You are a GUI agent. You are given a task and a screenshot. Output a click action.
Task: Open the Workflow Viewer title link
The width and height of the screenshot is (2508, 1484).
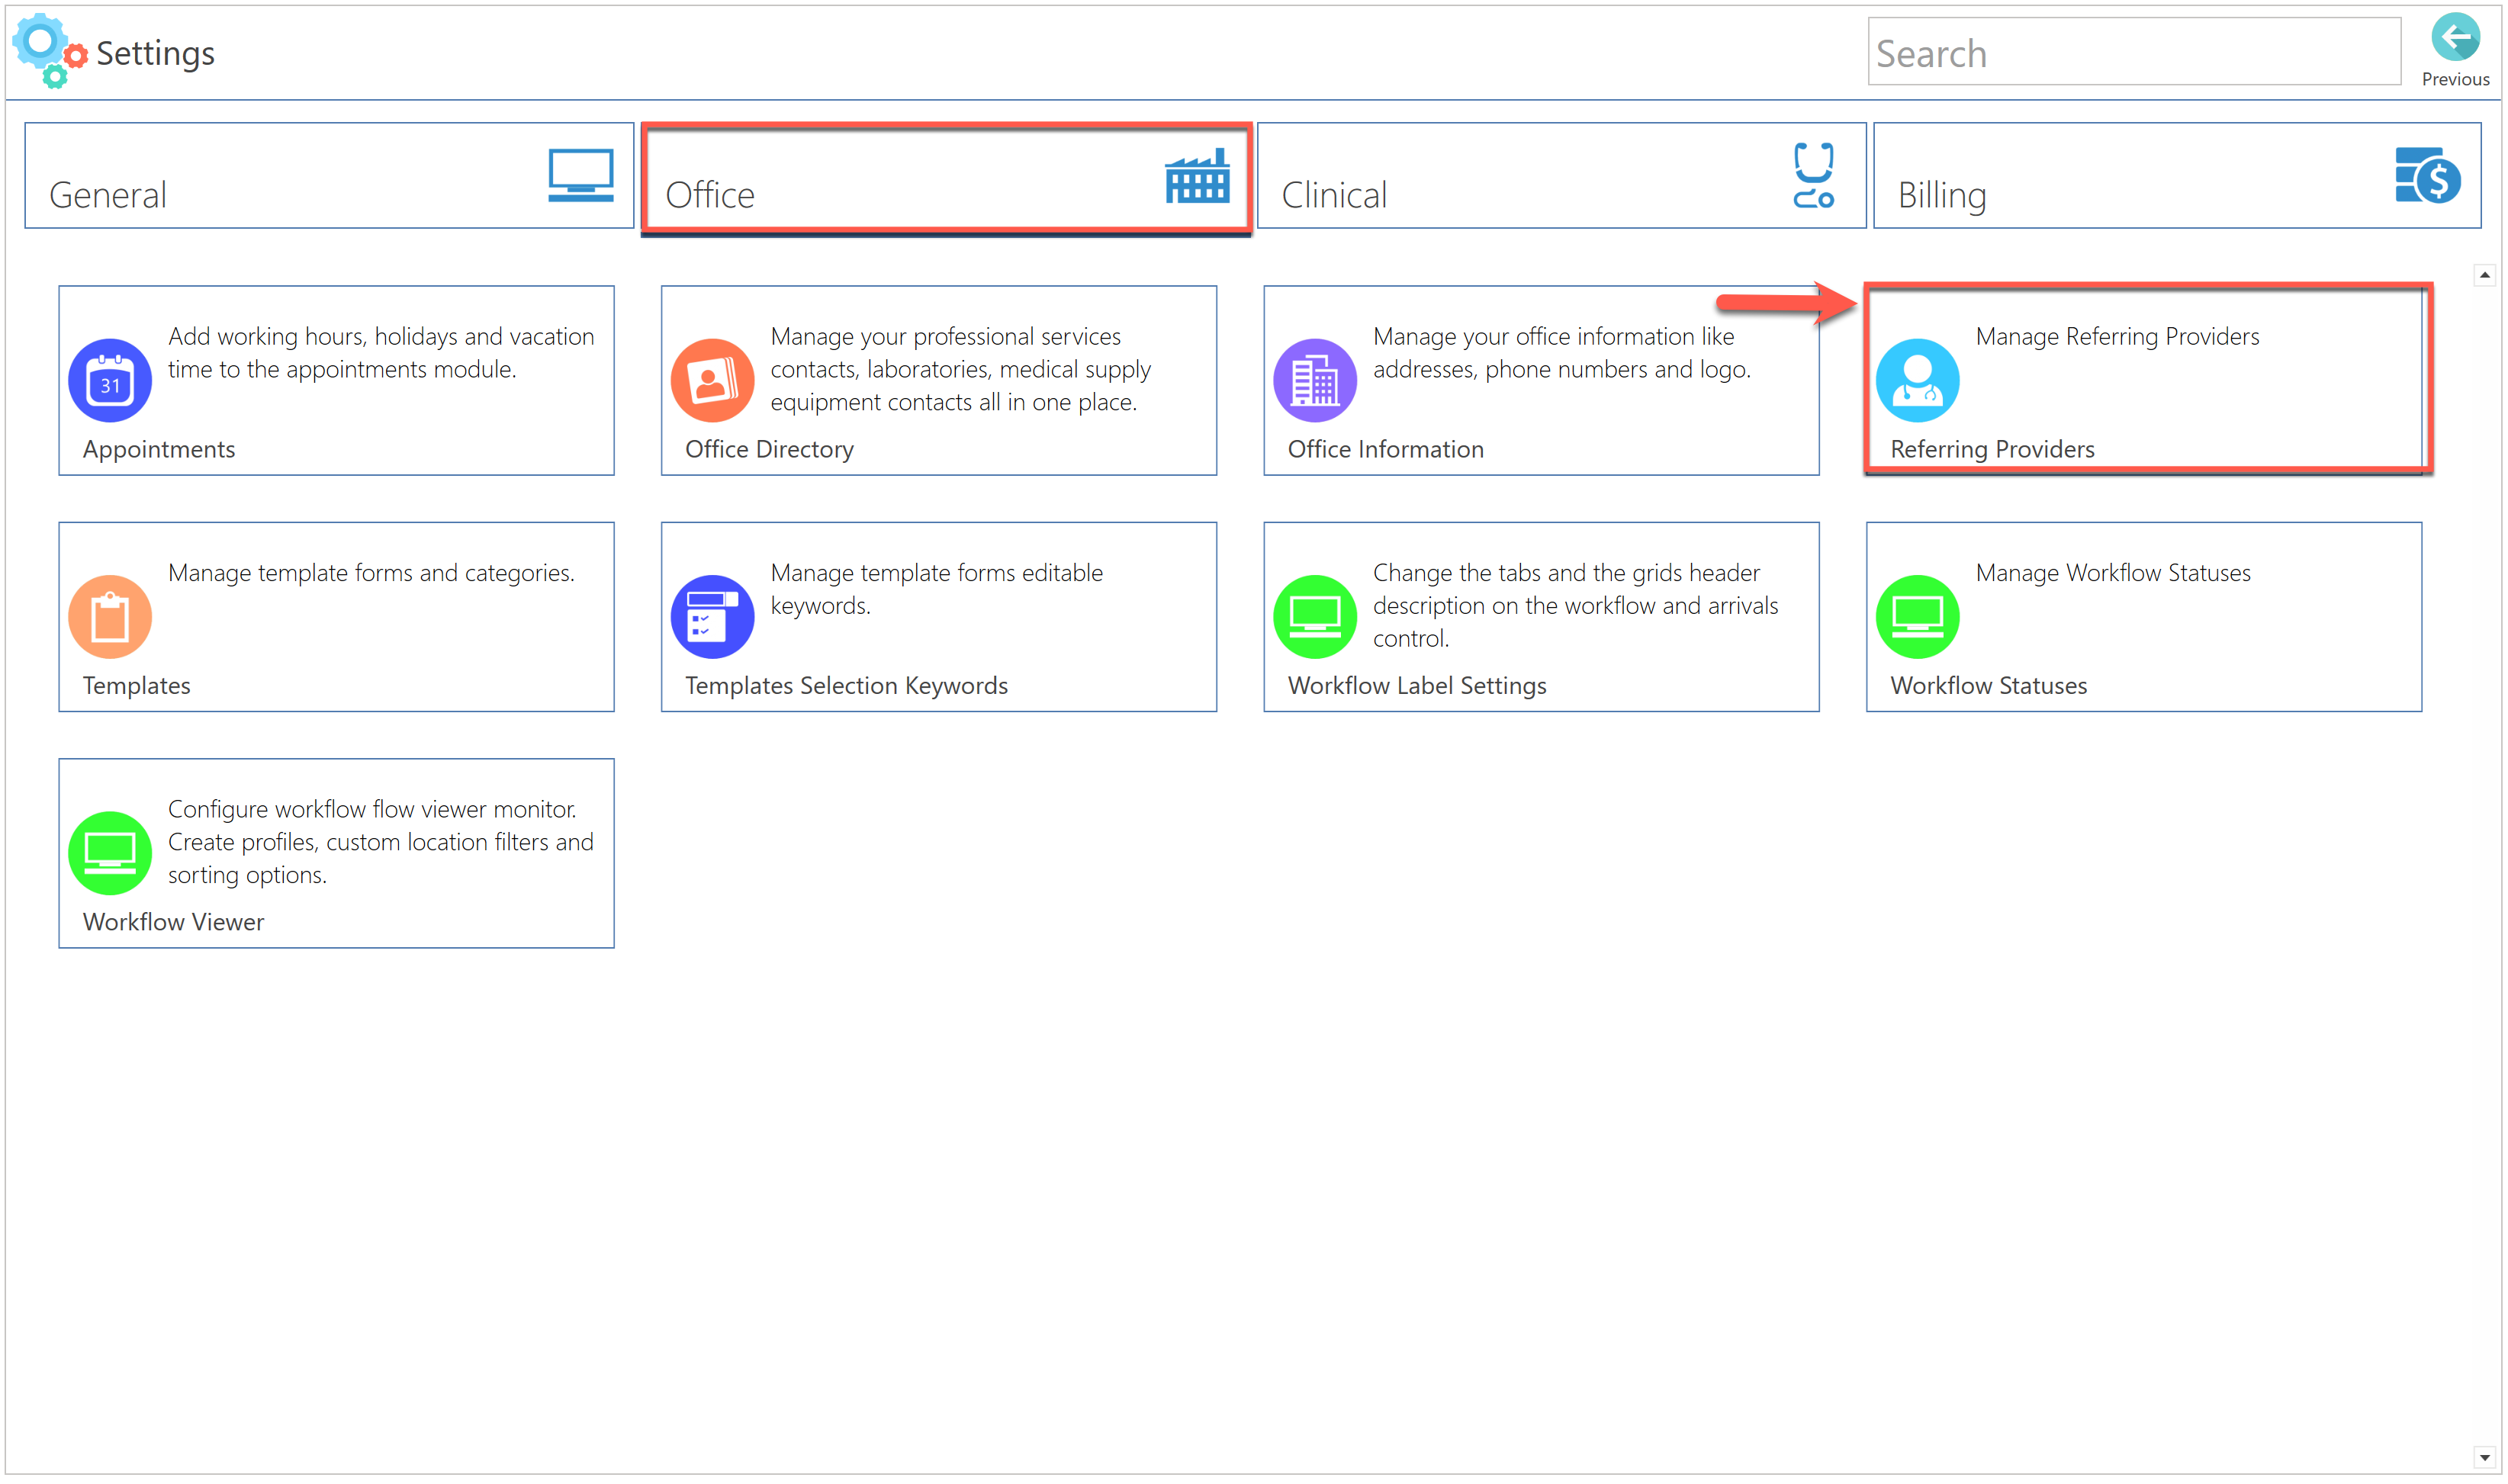tap(173, 921)
